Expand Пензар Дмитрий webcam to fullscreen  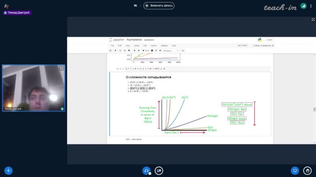click(61, 68)
